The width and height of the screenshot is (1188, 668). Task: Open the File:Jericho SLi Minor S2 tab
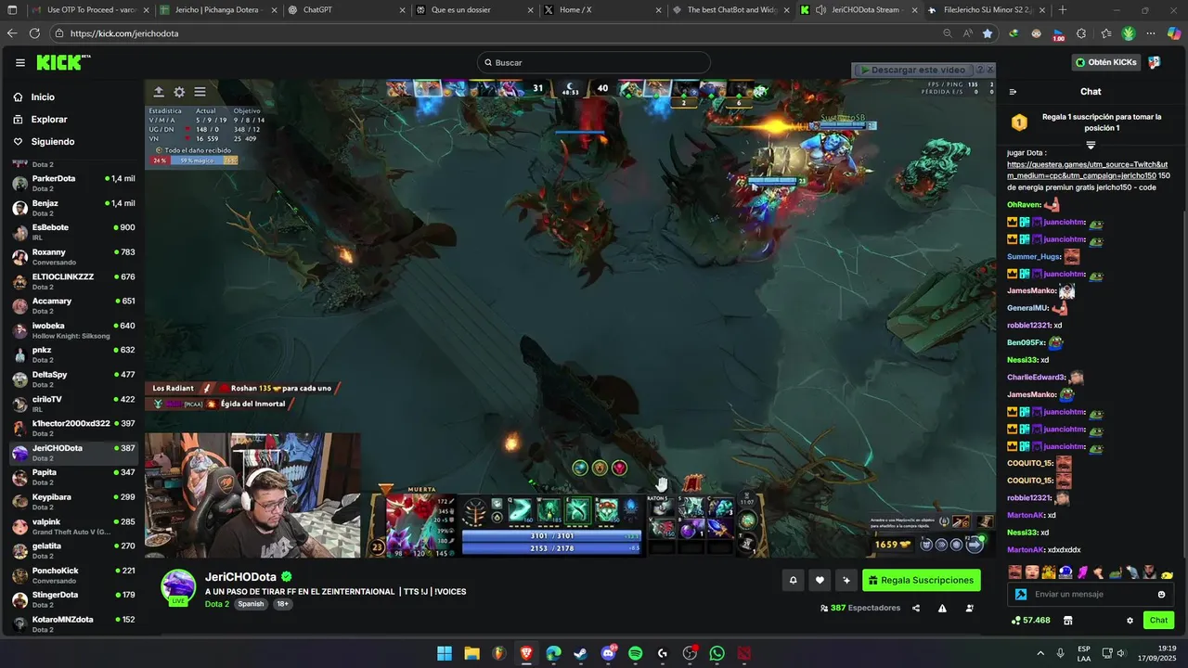click(985, 10)
